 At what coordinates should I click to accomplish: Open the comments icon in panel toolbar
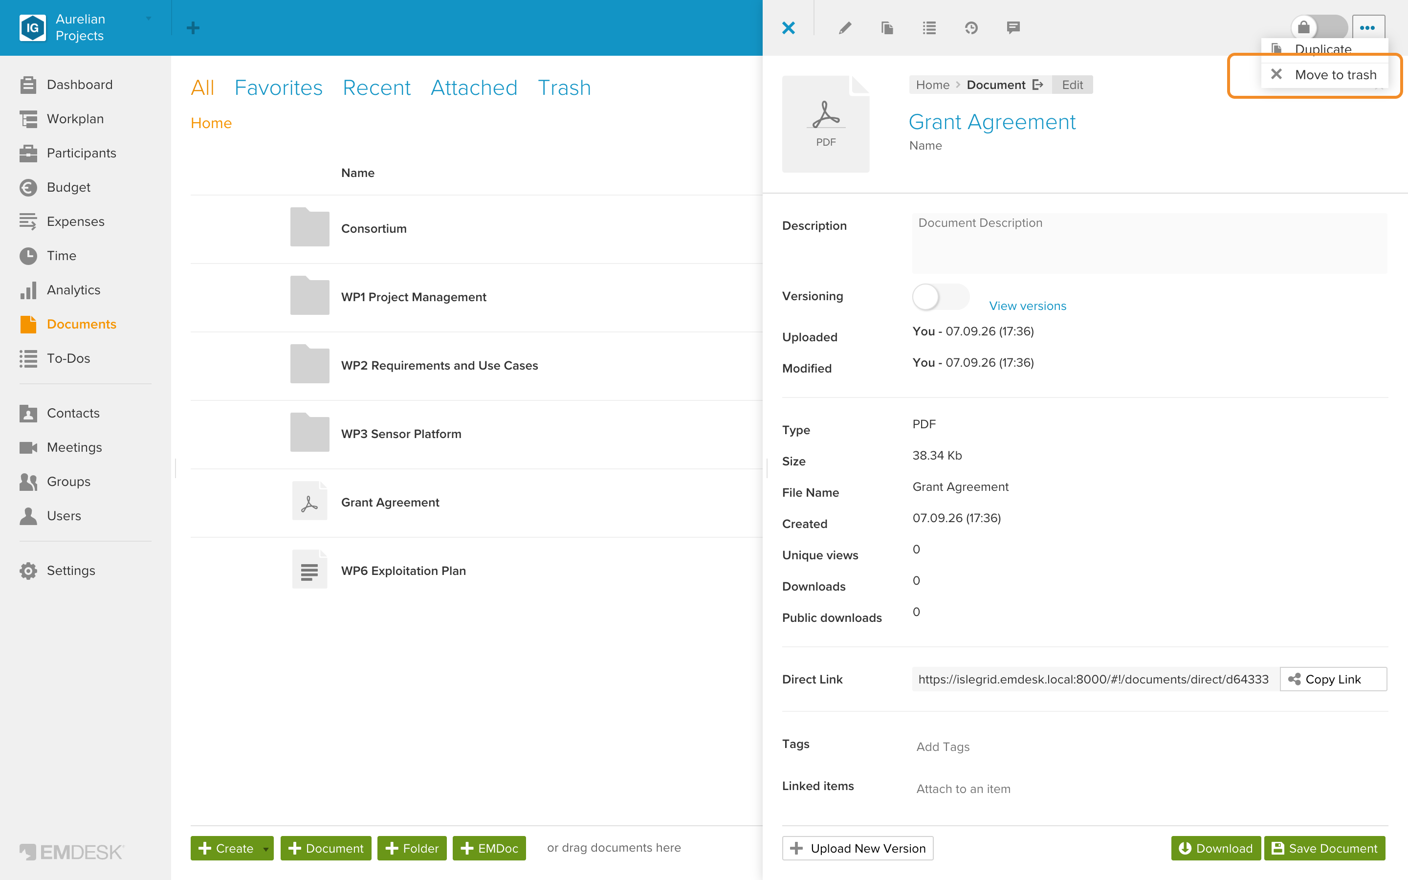[1013, 27]
